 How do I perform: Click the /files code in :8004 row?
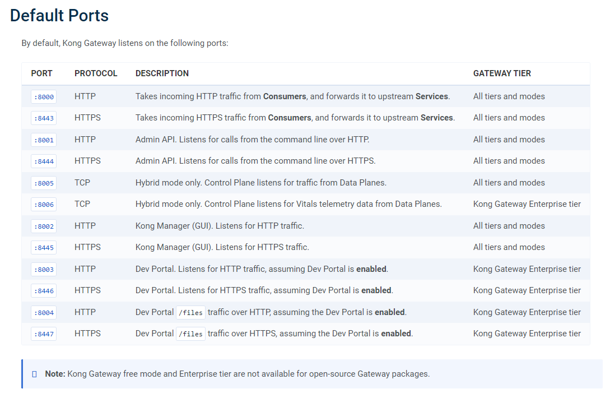(190, 312)
